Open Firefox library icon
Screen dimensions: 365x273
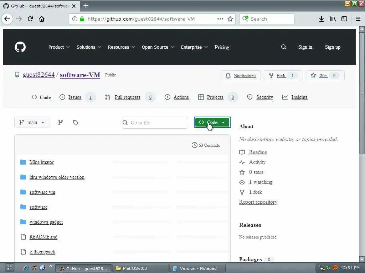333,19
